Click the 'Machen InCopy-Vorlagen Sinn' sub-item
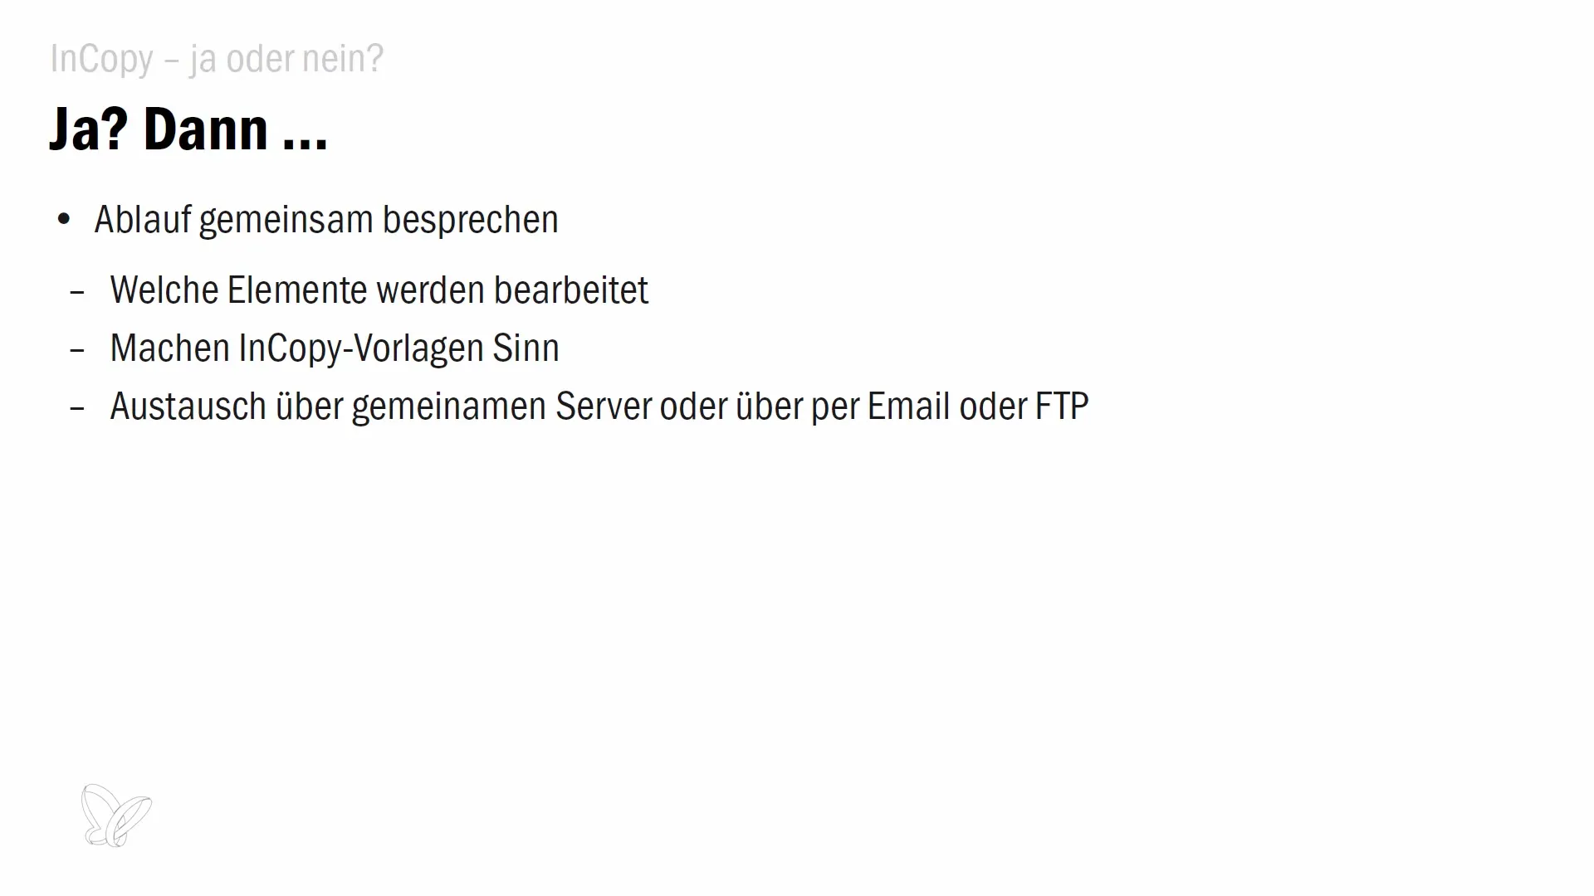This screenshot has width=1594, height=896. 334,347
